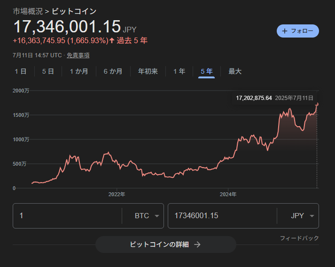Click the +16,363,745.95 (1,665.93%) change text
335x267 pixels.
pos(61,40)
